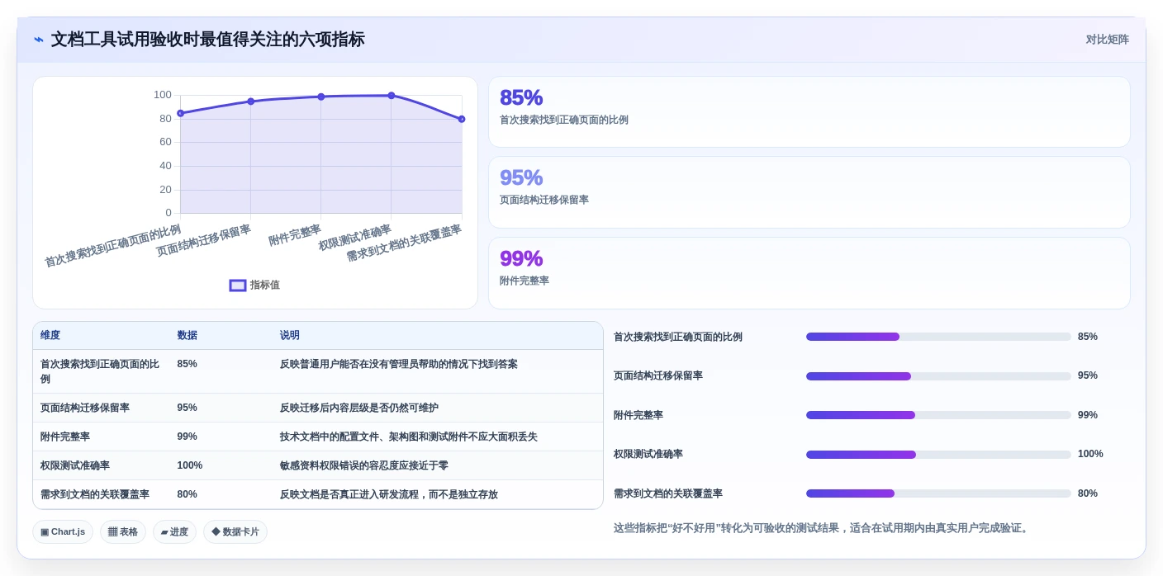Screen dimensions: 1163x576
Task: Click the 维度 column header
Action: 50,336
